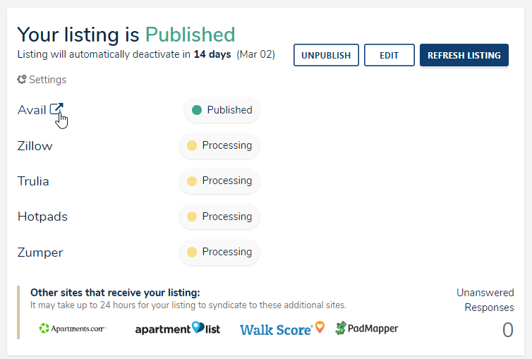Image resolution: width=532 pixels, height=359 pixels.
Task: Click the Avail Published status badge
Action: [222, 110]
